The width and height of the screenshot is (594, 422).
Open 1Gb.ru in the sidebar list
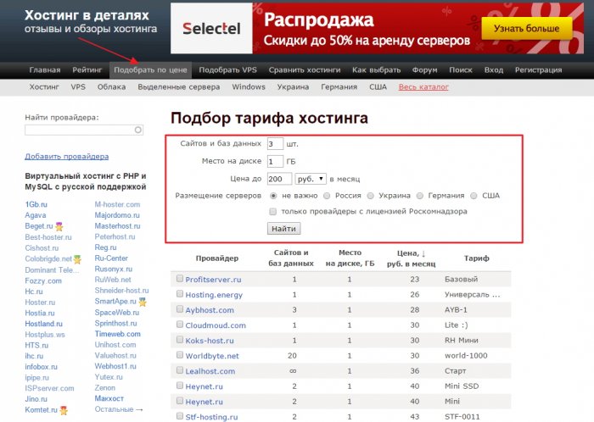pyautogui.click(x=36, y=204)
